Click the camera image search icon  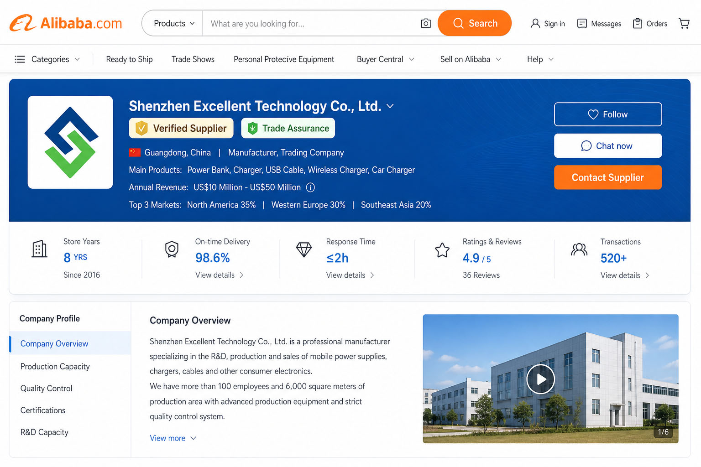(426, 23)
